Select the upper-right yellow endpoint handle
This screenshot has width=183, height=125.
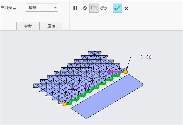click(126, 72)
